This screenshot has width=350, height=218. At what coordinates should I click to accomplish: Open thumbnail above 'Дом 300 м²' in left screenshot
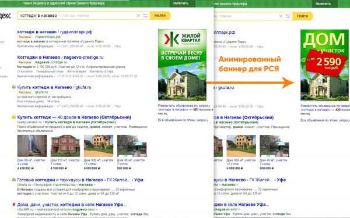pos(99,146)
